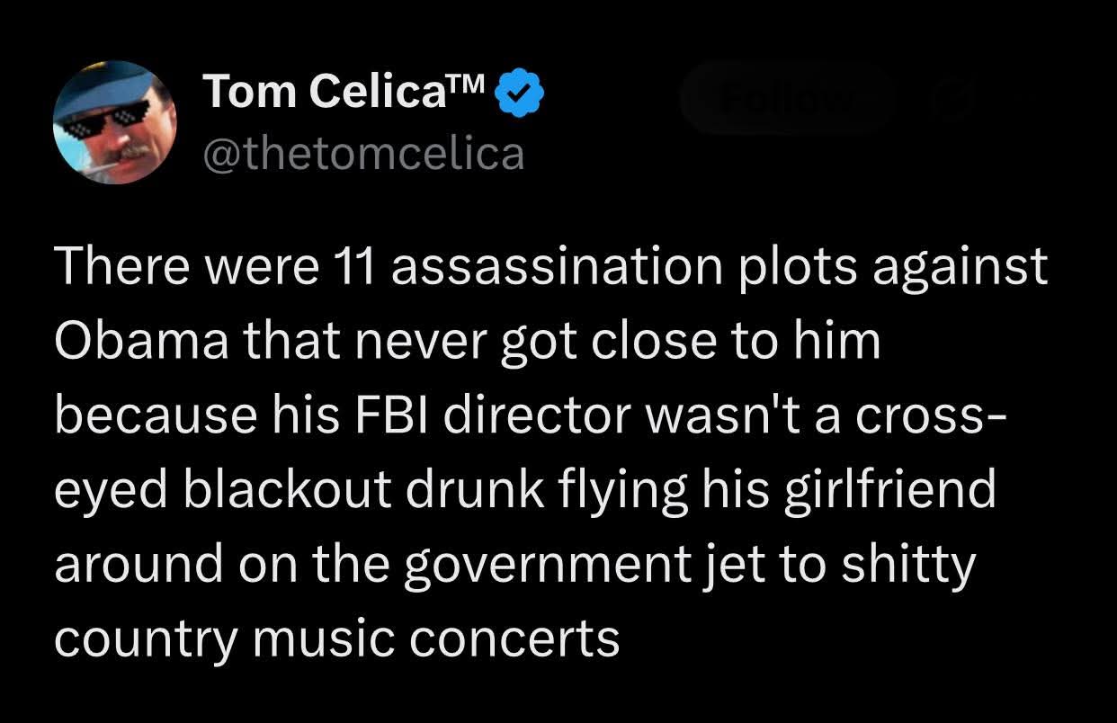Viewport: 1117px width, 723px height.
Task: Click the dimmed Follow button
Action: point(786,97)
